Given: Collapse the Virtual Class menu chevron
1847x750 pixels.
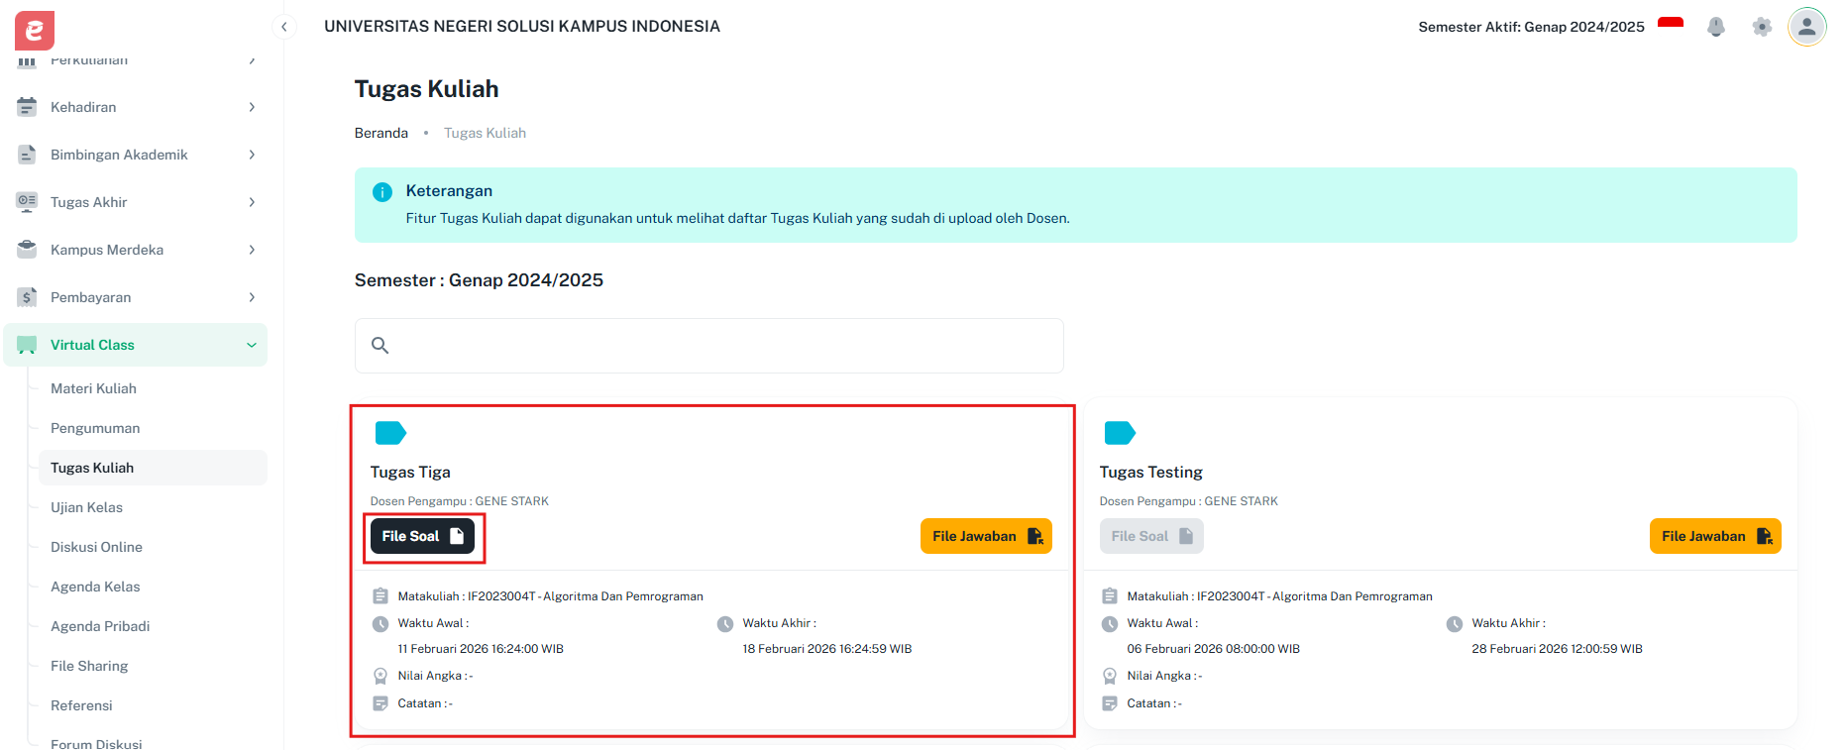Looking at the screenshot, I should coord(252,345).
